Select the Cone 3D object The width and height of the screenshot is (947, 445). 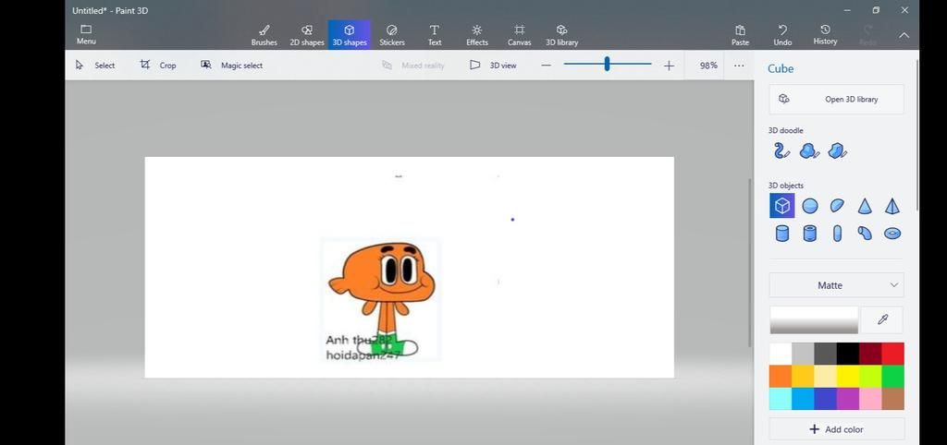point(865,206)
